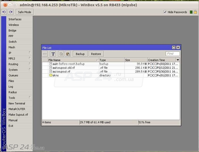
Task: Open the PPP menu item
Action: pos(20,36)
